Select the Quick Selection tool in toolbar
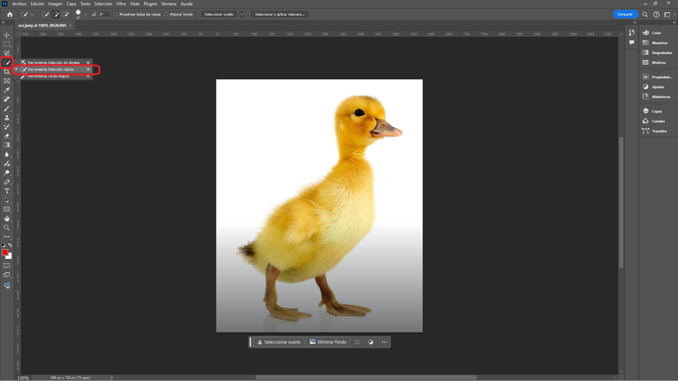The width and height of the screenshot is (678, 381). point(7,62)
